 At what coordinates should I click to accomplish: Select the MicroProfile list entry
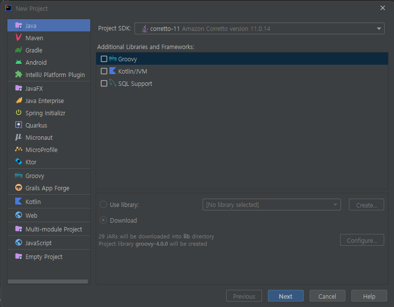[49, 150]
